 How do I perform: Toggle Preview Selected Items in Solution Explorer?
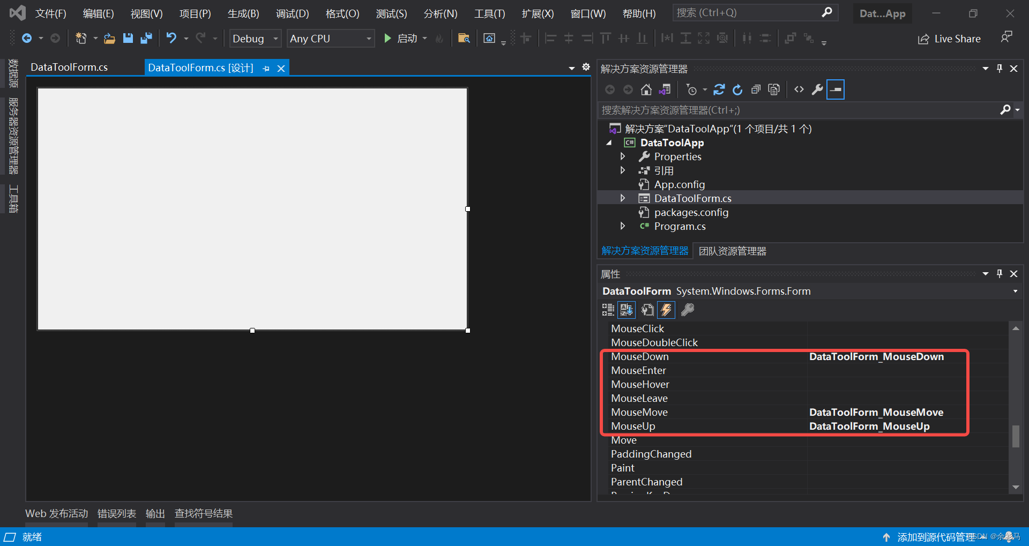834,89
